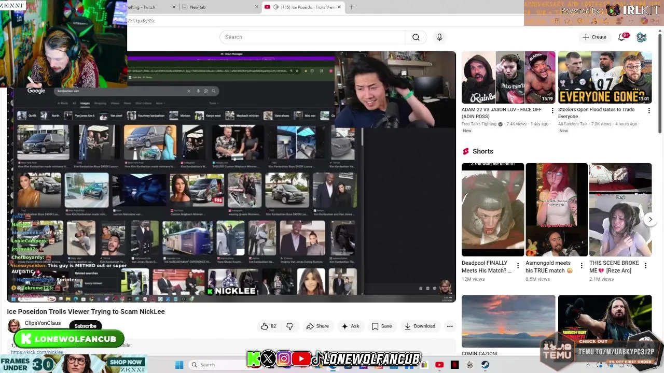The height and width of the screenshot is (373, 664).
Task: Open the All Steelers Talk channel
Action: [573, 124]
